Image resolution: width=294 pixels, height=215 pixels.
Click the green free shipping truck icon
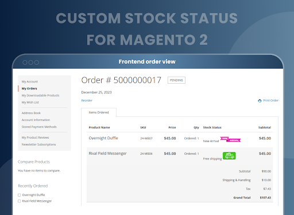pos(229,155)
